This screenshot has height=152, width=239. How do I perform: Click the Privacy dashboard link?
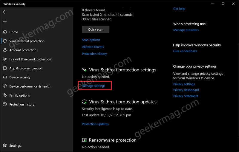pos(186,90)
